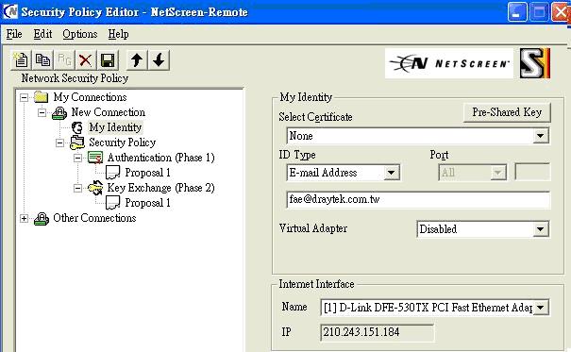
Task: Select the Security Policy tree label
Action: 123,142
